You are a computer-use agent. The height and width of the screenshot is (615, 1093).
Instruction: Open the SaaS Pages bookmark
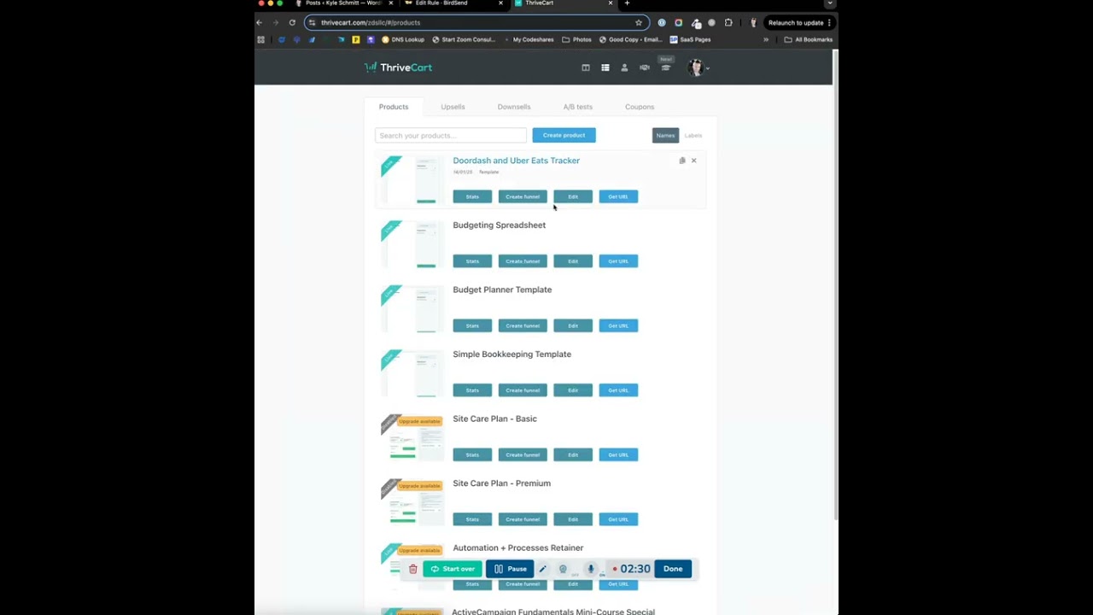point(690,39)
